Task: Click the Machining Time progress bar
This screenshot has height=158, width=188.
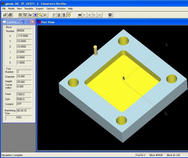Action: pos(19,118)
